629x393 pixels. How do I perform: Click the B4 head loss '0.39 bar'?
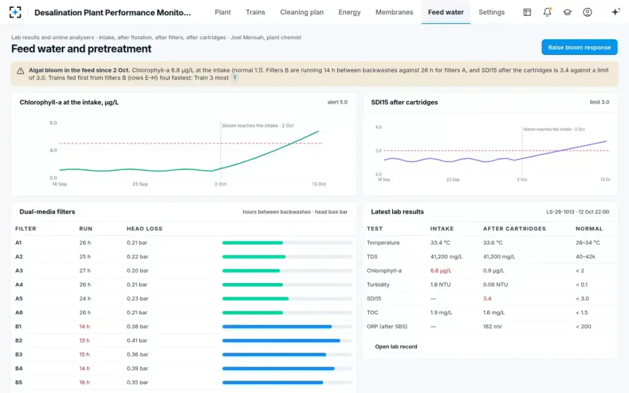tap(137, 368)
